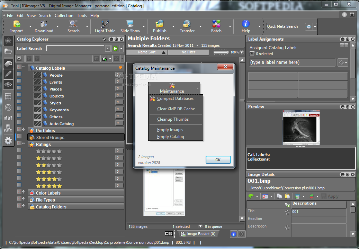Image resolution: width=359 pixels, height=249 pixels.
Task: Toggle the Keywords label checkbox
Action: [x=19, y=109]
